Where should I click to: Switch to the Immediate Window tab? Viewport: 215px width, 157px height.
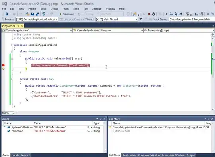pos(173,155)
